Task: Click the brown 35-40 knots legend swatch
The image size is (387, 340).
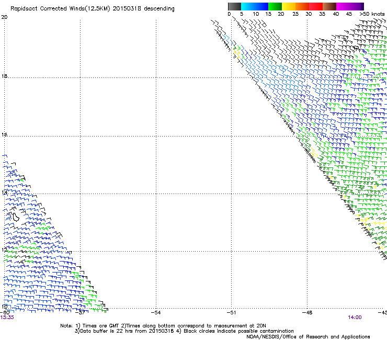Action: 329,6
